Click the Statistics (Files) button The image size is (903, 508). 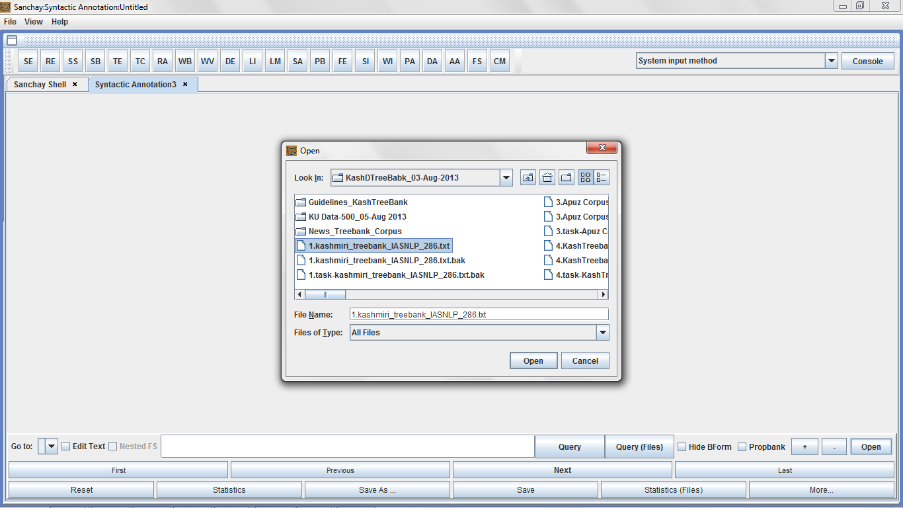click(674, 490)
